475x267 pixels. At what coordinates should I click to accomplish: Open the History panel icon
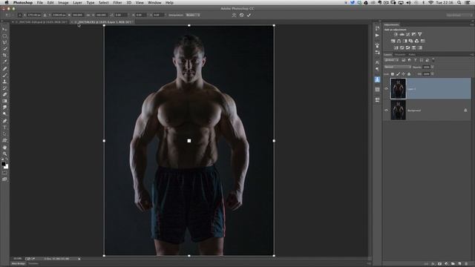pyautogui.click(x=377, y=28)
